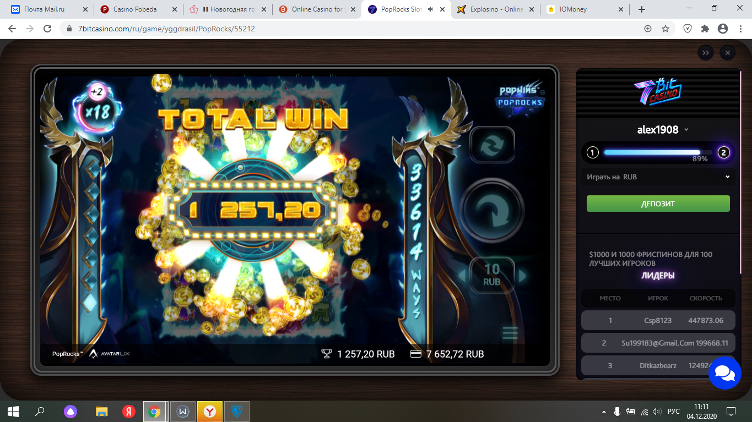Screen dimensions: 752x422
Task: Collapse sidebar with double-arrow icon
Action: coord(706,53)
